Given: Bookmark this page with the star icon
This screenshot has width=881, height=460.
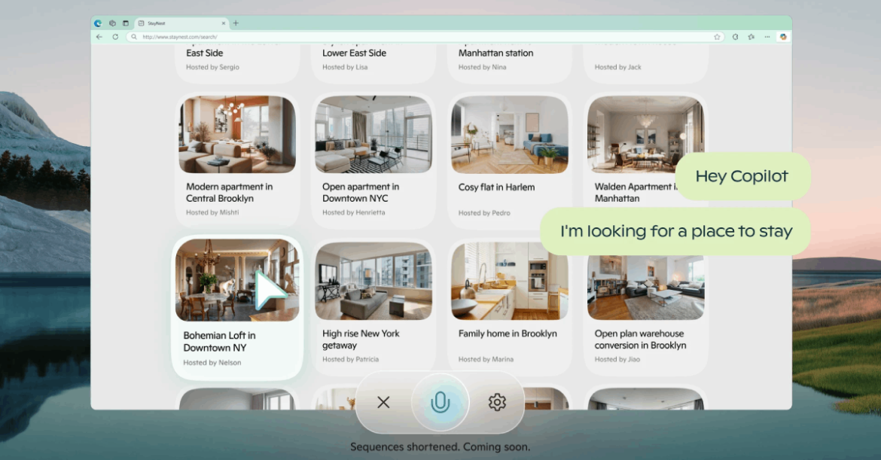Looking at the screenshot, I should [x=717, y=36].
